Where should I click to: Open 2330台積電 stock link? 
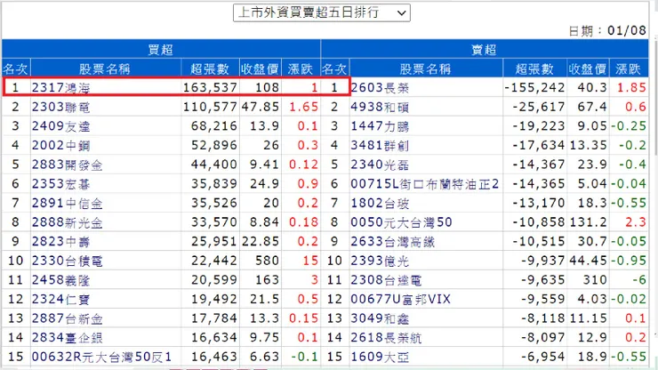pyautogui.click(x=68, y=261)
